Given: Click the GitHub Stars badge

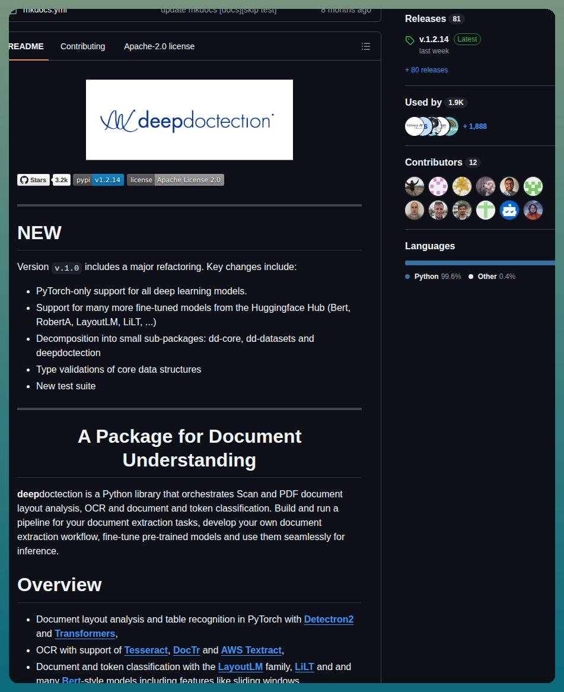Looking at the screenshot, I should pos(34,180).
